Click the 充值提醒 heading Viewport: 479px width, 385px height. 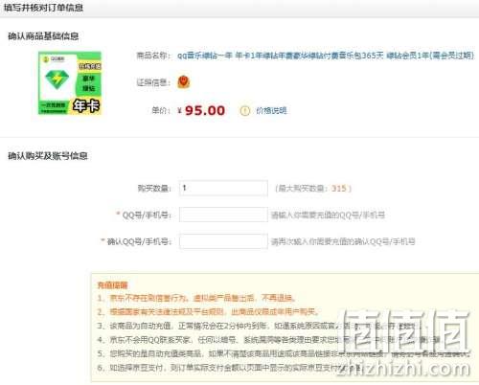(x=112, y=285)
